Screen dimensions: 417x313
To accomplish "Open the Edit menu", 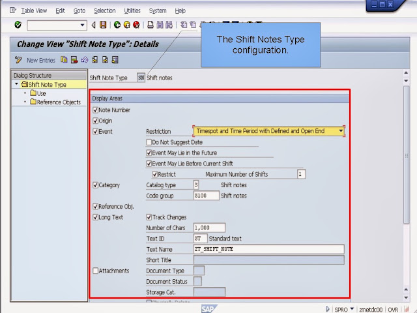I will click(x=60, y=10).
